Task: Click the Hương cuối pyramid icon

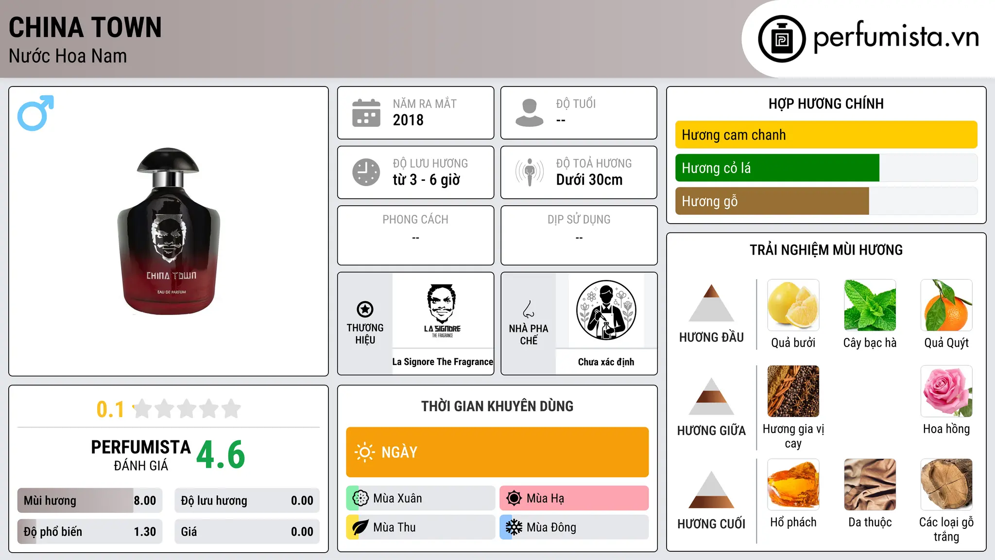Action: tap(711, 490)
